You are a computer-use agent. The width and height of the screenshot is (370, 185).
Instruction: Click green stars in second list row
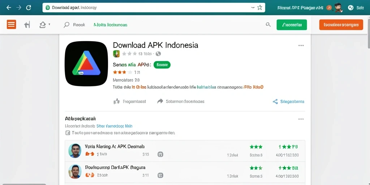pyautogui.click(x=256, y=168)
